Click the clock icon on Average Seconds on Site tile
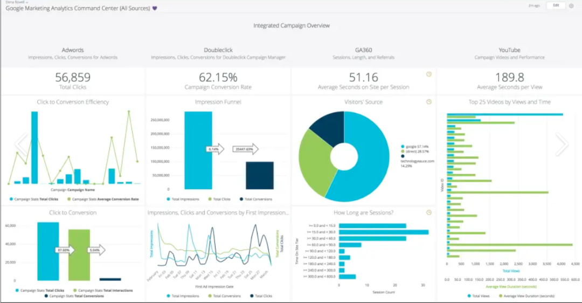This screenshot has width=582, height=303. [429, 74]
